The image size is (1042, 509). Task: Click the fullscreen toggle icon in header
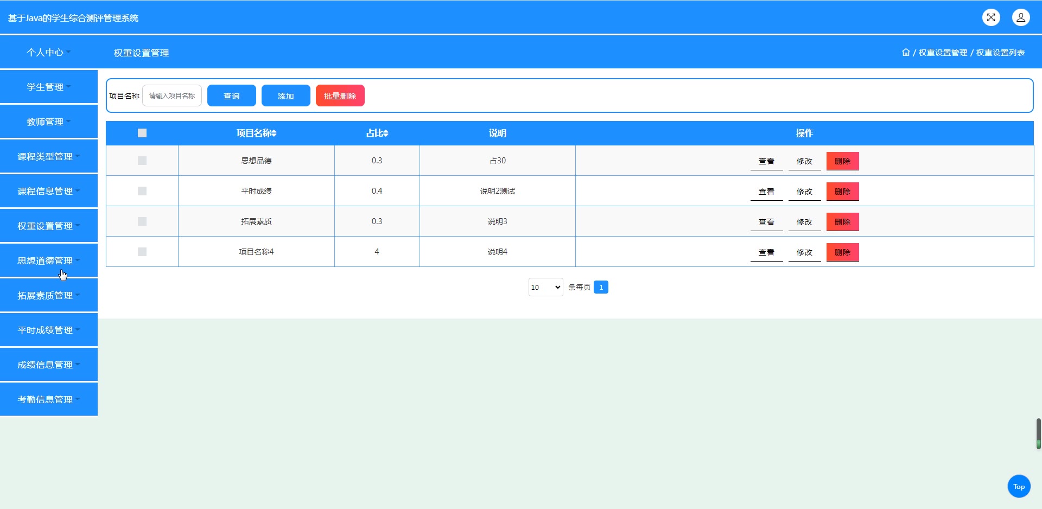991,17
